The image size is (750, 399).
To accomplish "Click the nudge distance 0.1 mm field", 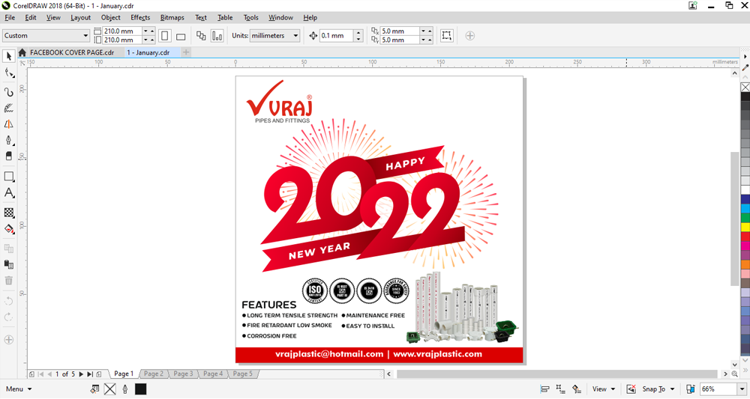I will [337, 36].
